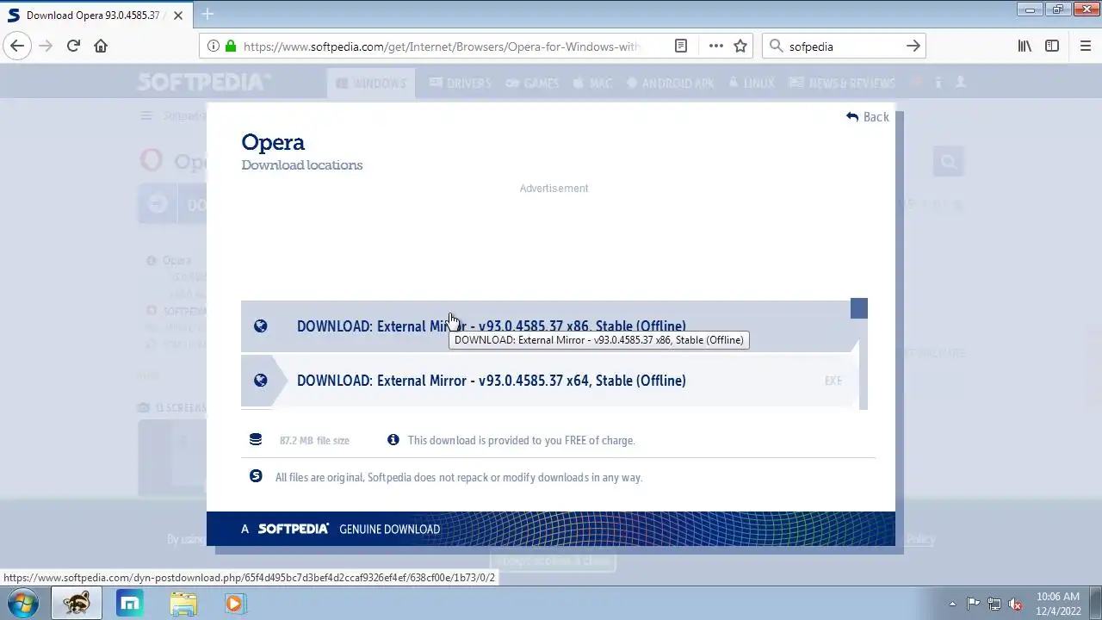Show the sidebars icon
The width and height of the screenshot is (1102, 620).
[1052, 46]
